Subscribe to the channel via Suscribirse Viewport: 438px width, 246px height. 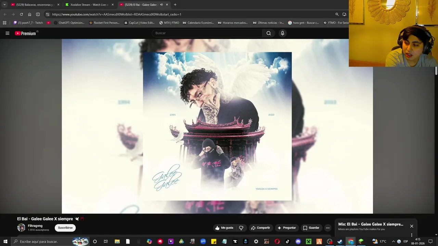pos(65,228)
